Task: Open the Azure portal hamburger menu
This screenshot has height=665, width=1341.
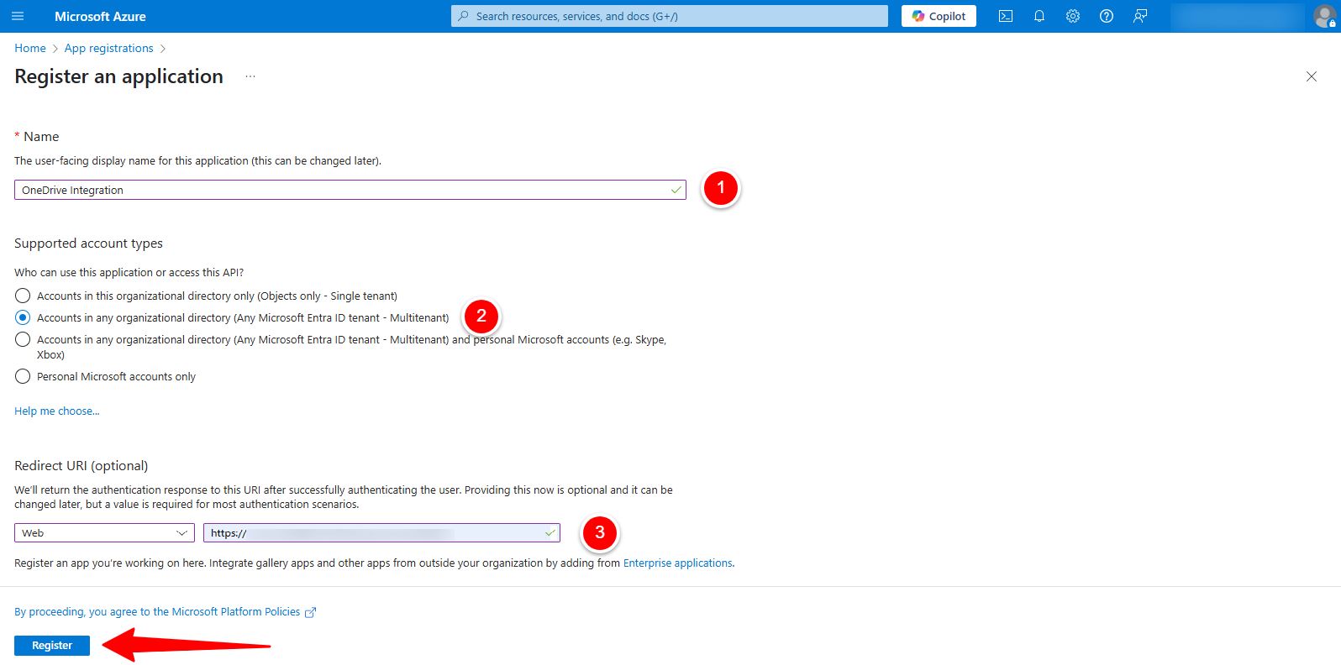Action: 18,16
